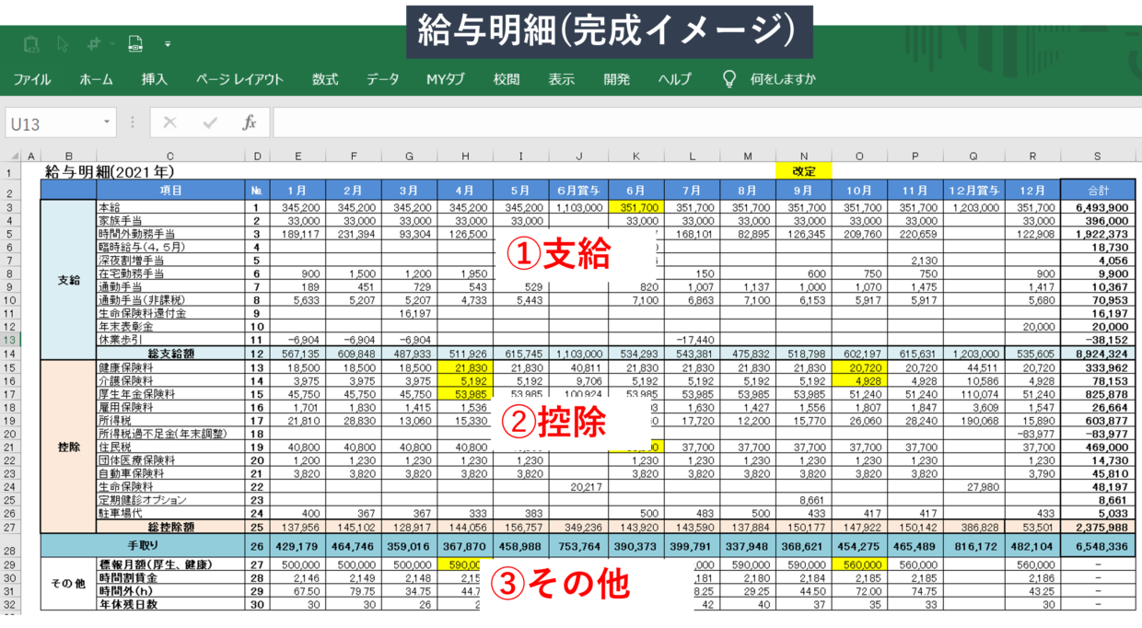Open the ページ レイアウト tab
Image resolution: width=1142 pixels, height=628 pixels.
pyautogui.click(x=239, y=79)
